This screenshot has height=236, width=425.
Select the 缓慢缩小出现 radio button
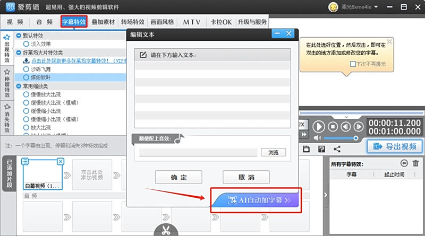[26, 111]
